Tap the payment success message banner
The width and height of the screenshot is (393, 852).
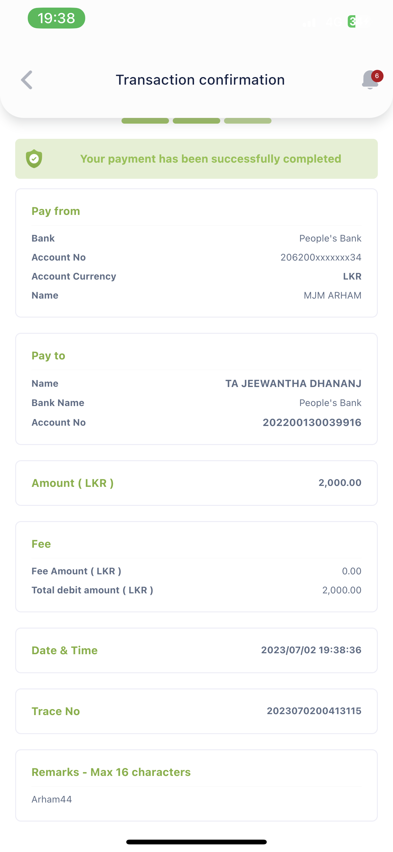(x=210, y=159)
